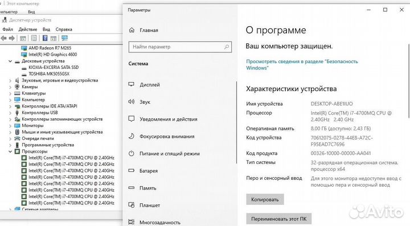
Task: Click the search magnifier in Найти параметр box
Action: (x=227, y=47)
